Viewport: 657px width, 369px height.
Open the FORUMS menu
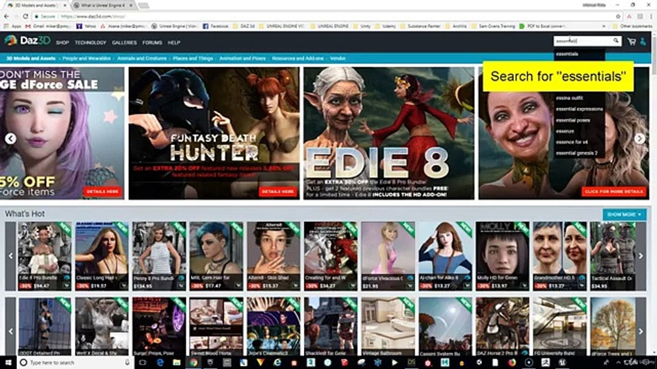(152, 43)
